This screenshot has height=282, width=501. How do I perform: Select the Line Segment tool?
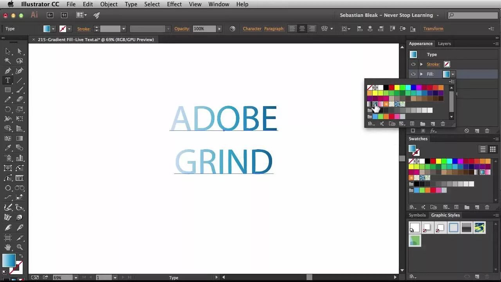pos(20,80)
